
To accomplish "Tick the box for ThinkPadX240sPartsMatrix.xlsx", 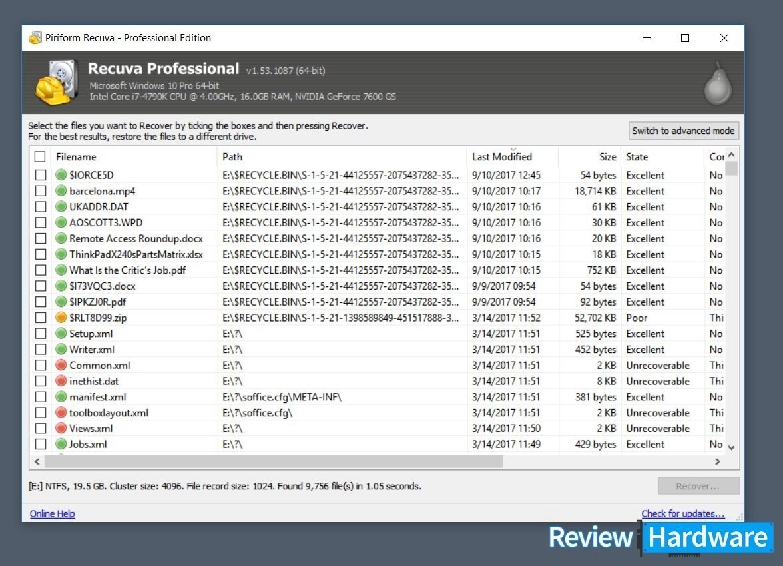I will click(41, 254).
